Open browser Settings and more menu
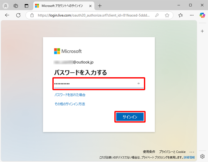Image resolution: width=208 pixels, height=162 pixels. pos(192,15)
